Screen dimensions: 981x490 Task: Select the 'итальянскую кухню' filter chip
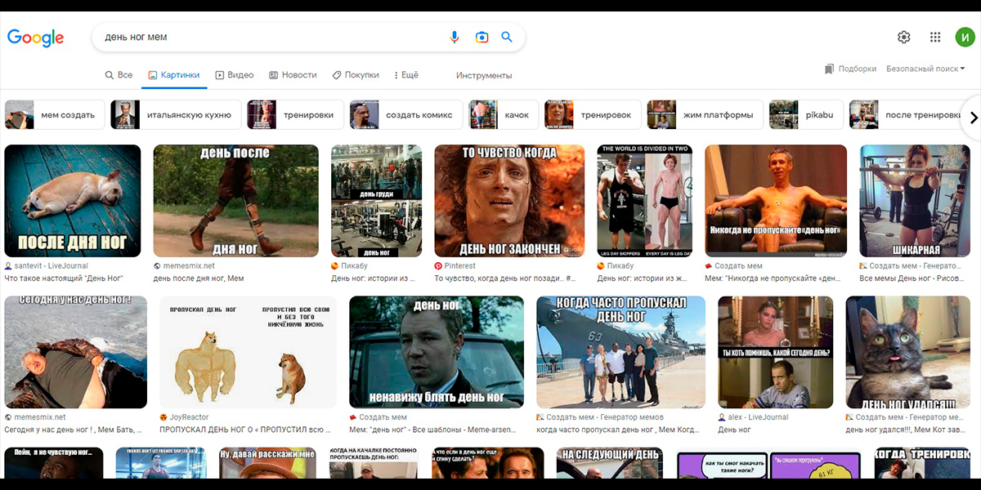[176, 115]
